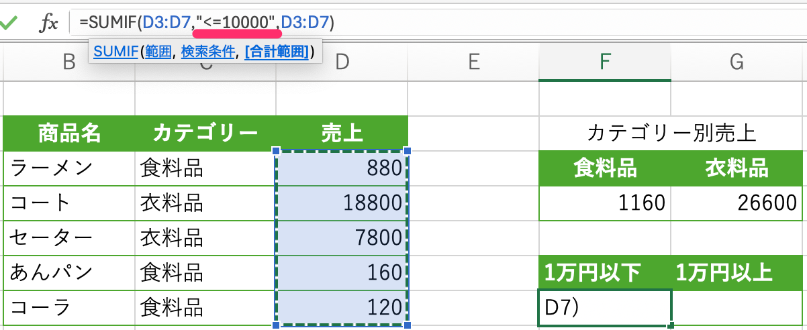Image resolution: width=807 pixels, height=330 pixels.
Task: Click the sales cell with value 160
Action: pos(342,272)
